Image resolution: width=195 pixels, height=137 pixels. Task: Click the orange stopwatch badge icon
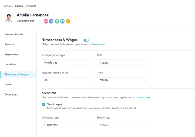(x=68, y=21)
